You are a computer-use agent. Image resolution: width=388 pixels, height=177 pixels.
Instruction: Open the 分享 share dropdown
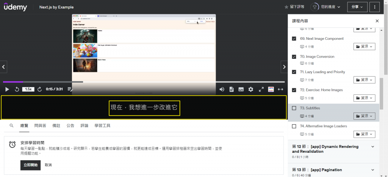tap(357, 7)
